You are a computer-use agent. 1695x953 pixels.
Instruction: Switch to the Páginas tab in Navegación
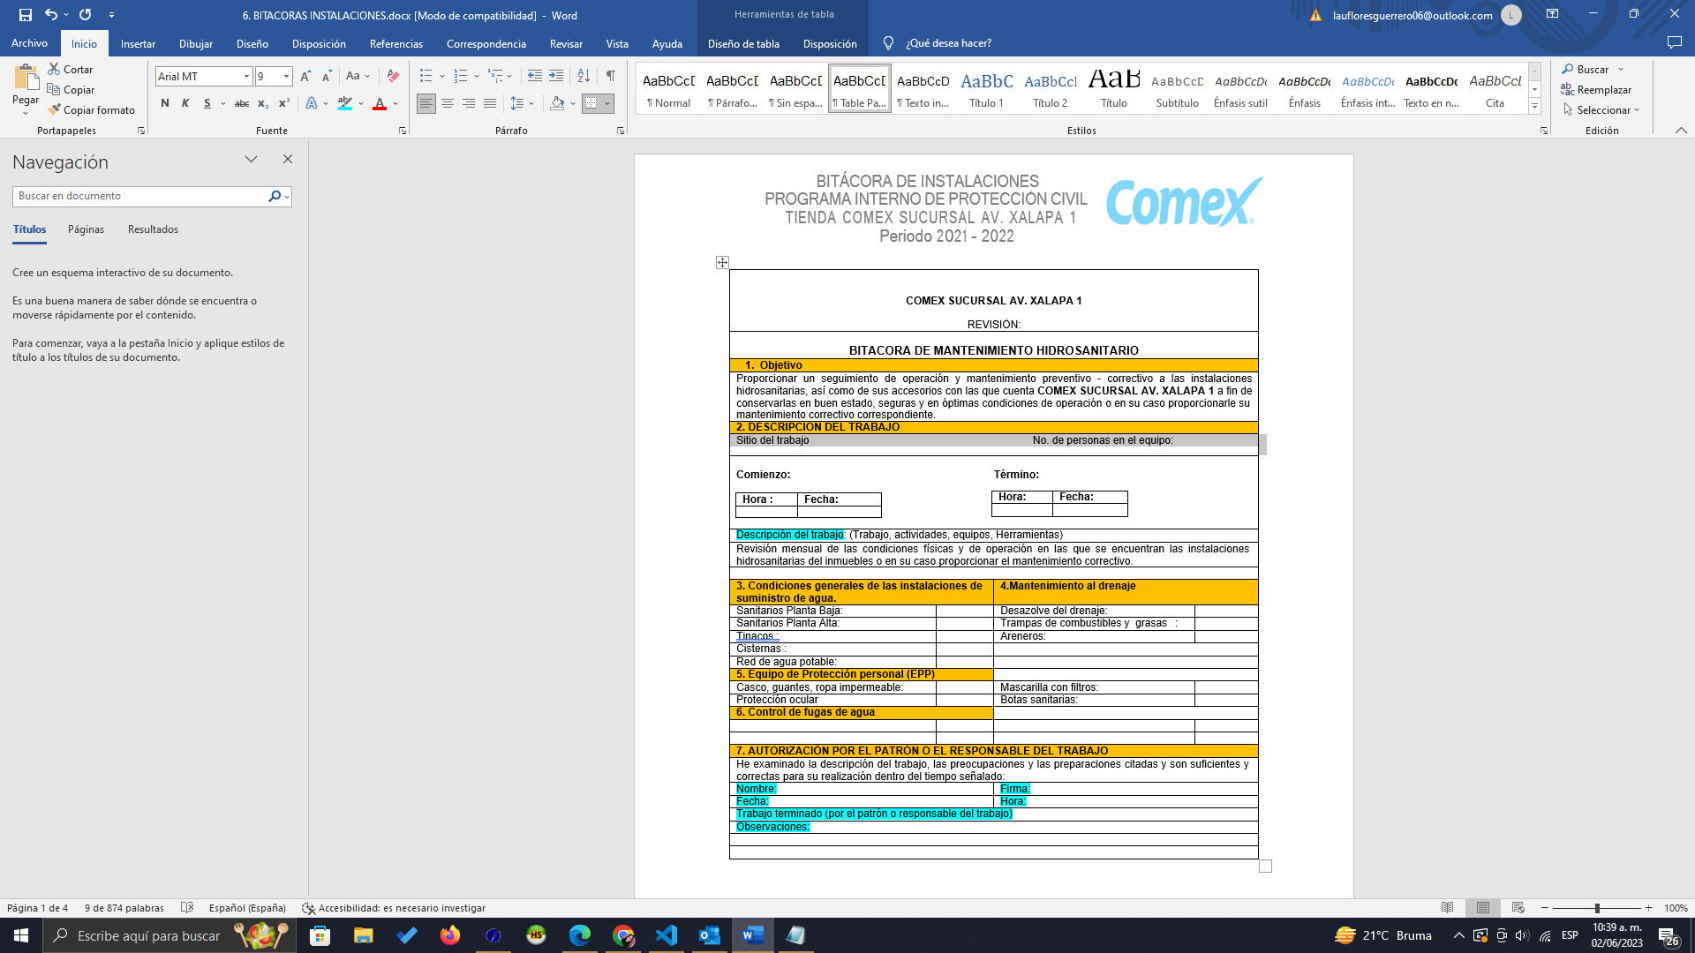click(x=86, y=229)
